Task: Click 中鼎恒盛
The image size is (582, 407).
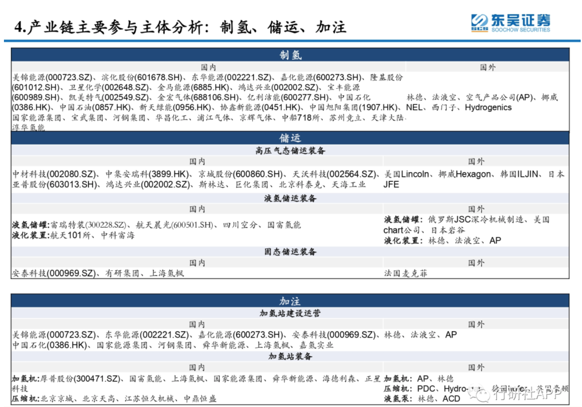Action: click(x=200, y=399)
